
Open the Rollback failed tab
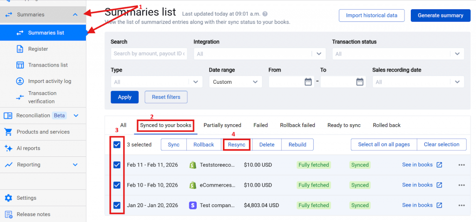(x=297, y=125)
